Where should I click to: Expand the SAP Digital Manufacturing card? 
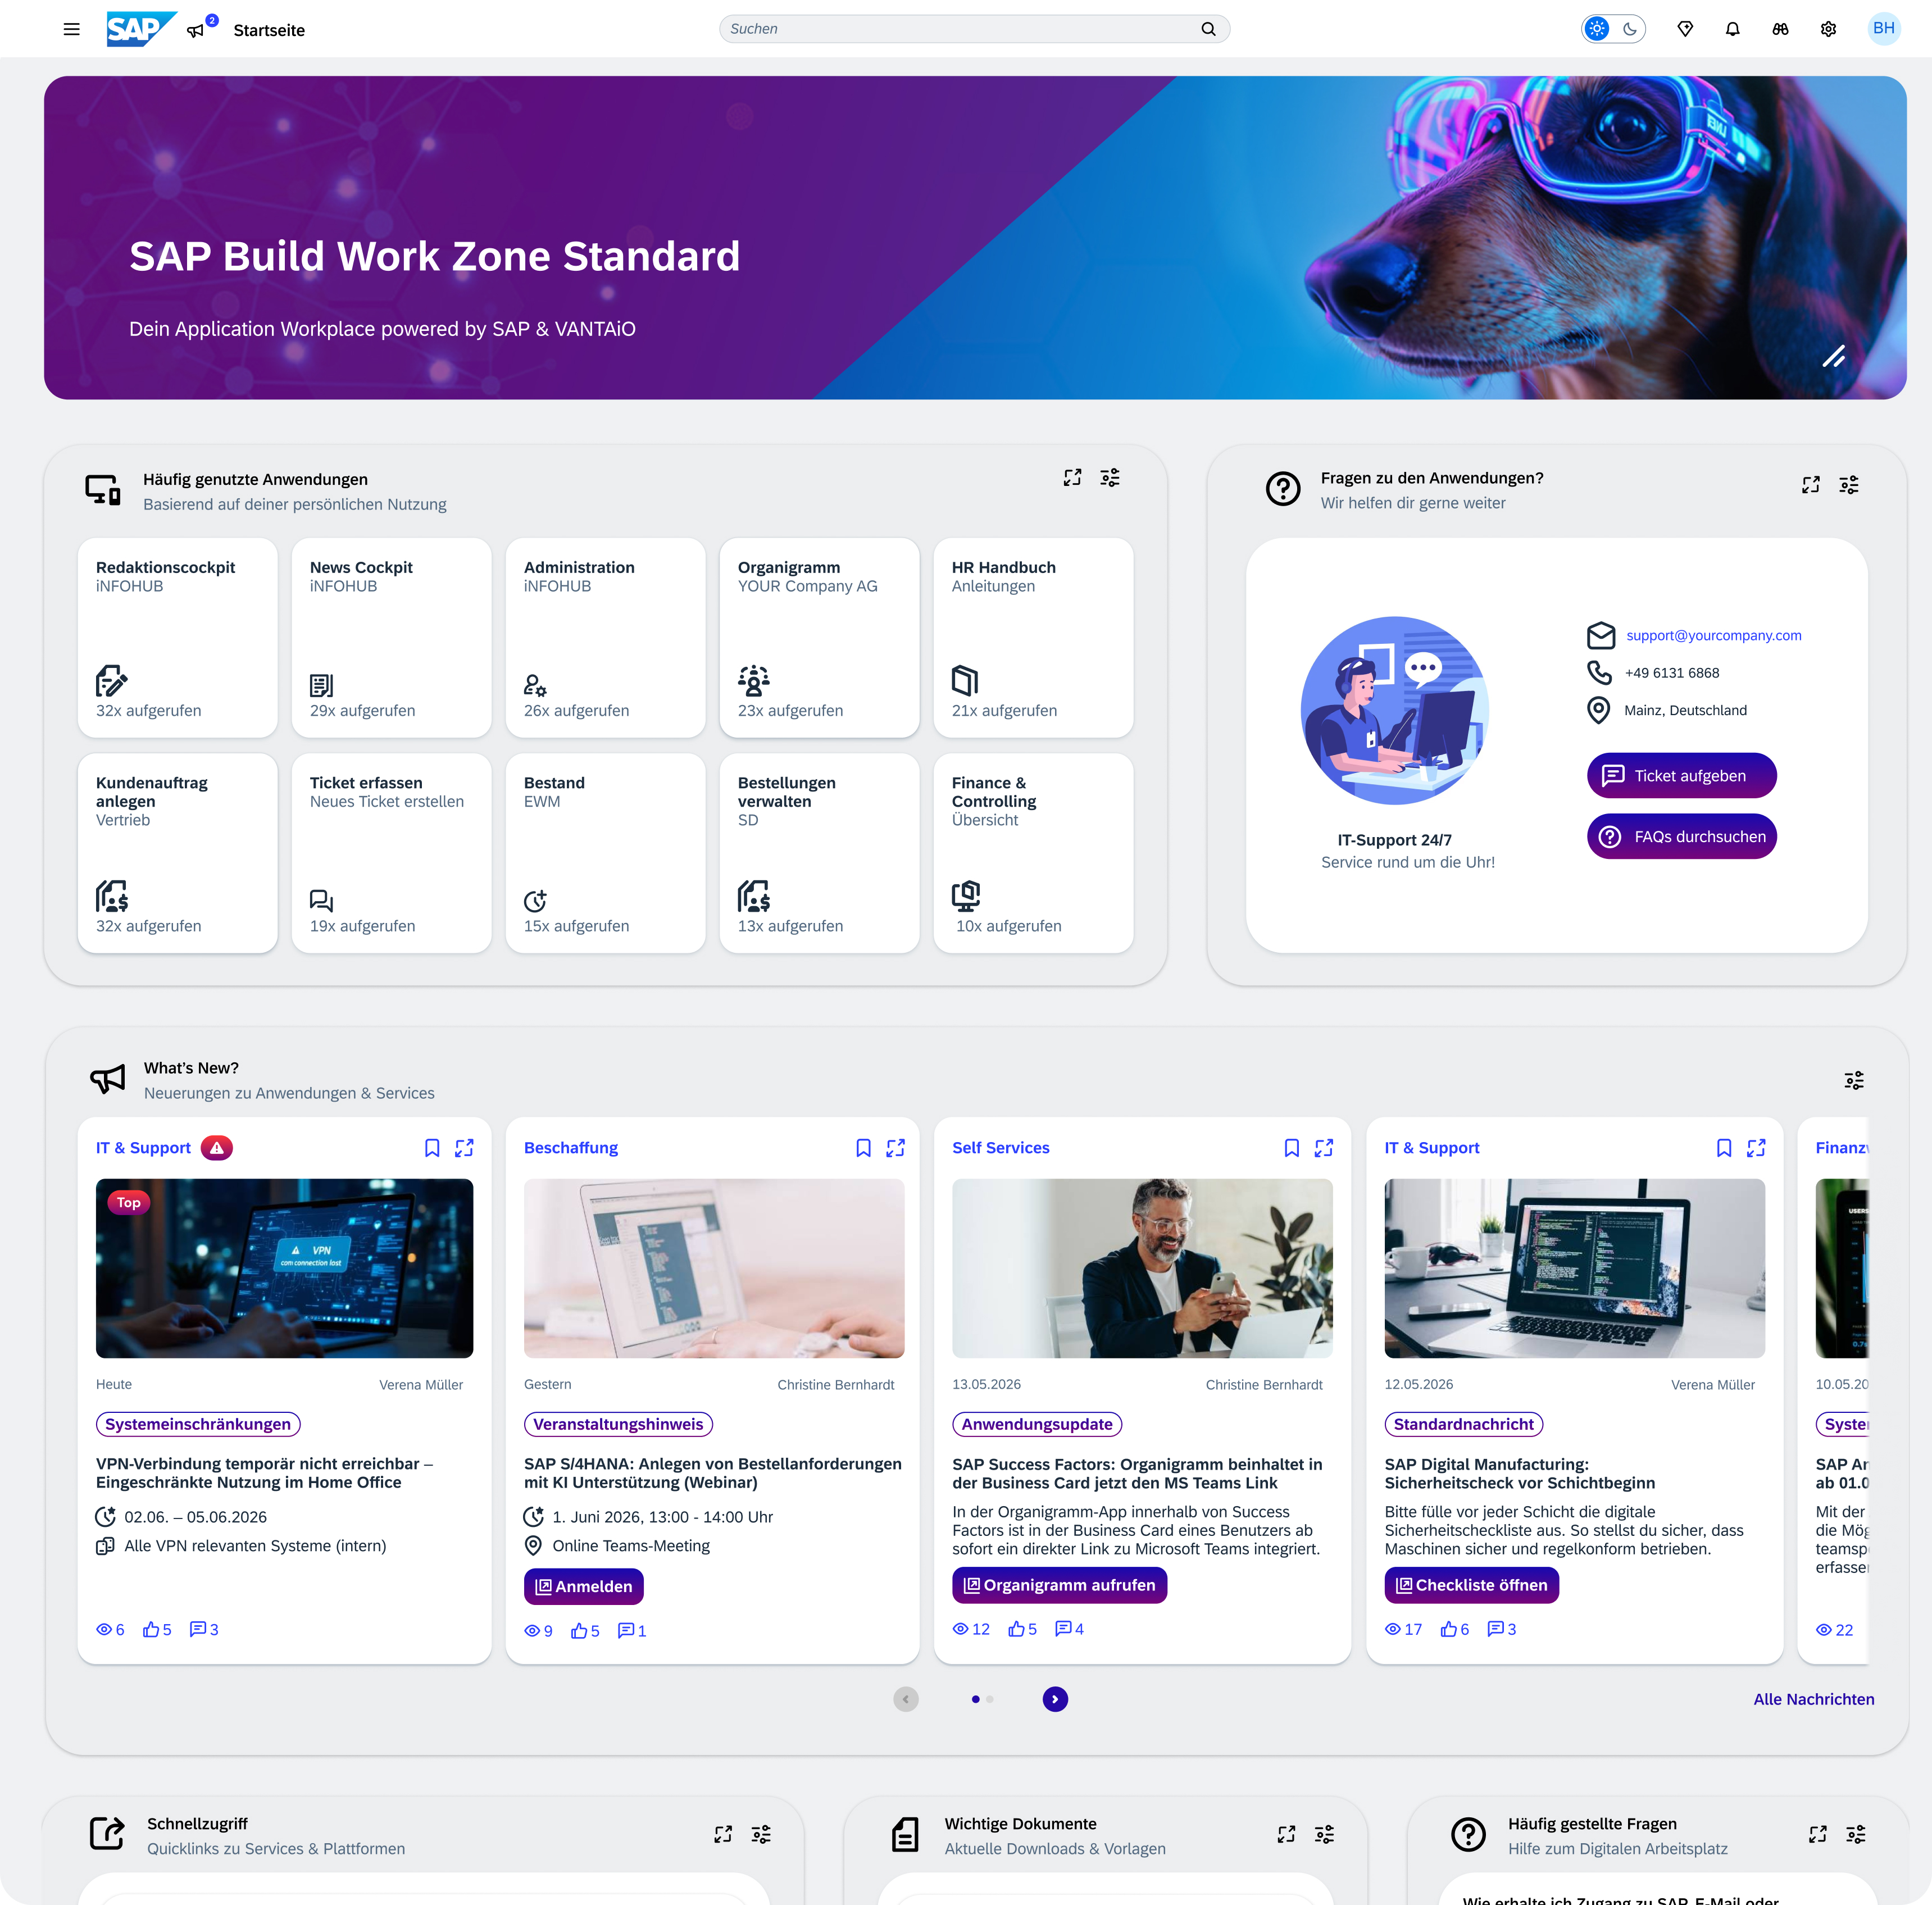[1756, 1148]
